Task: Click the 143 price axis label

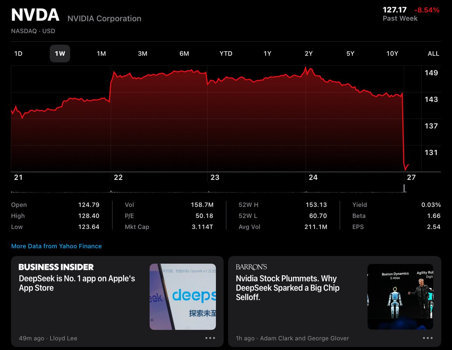Action: pyautogui.click(x=431, y=99)
